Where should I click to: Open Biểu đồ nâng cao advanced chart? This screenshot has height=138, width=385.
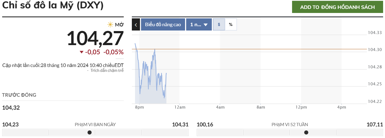(163, 25)
